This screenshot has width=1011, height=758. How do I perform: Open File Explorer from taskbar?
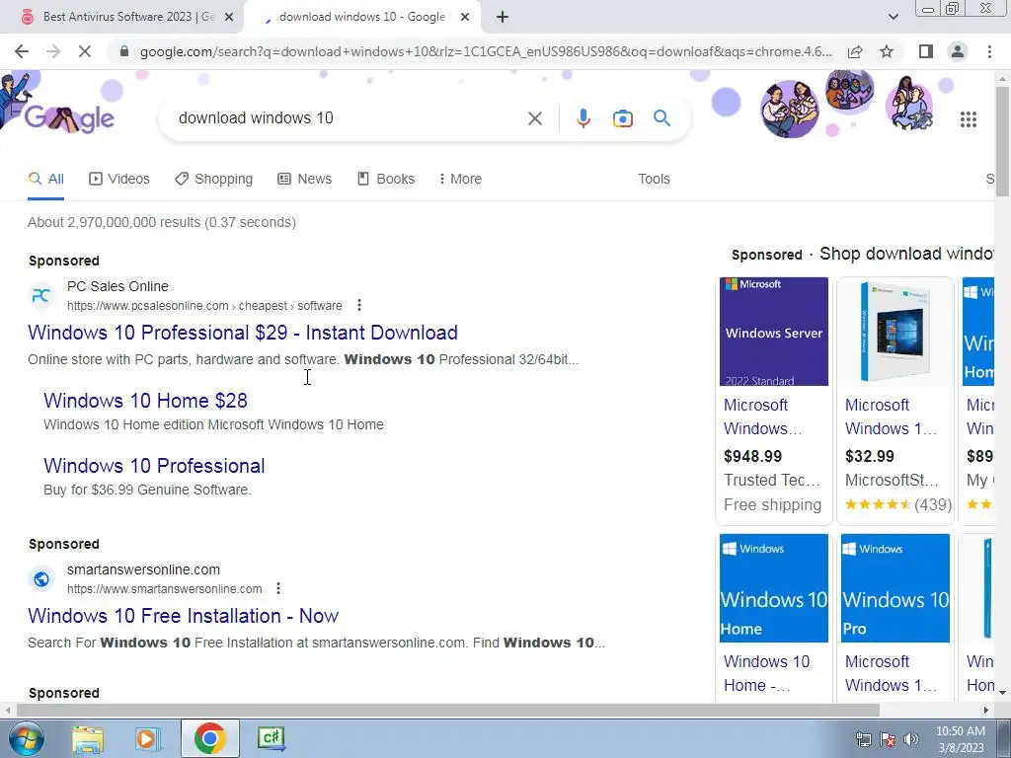88,738
